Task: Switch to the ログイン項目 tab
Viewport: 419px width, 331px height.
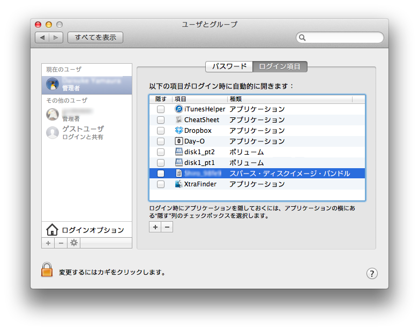Action: point(280,66)
